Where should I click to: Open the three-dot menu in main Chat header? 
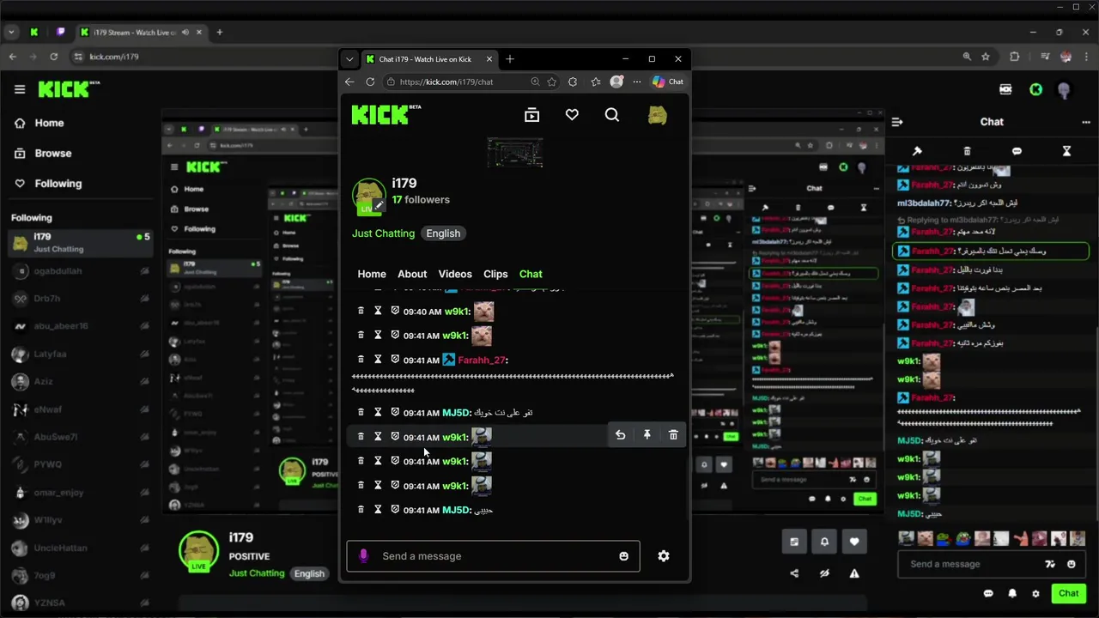click(1087, 122)
